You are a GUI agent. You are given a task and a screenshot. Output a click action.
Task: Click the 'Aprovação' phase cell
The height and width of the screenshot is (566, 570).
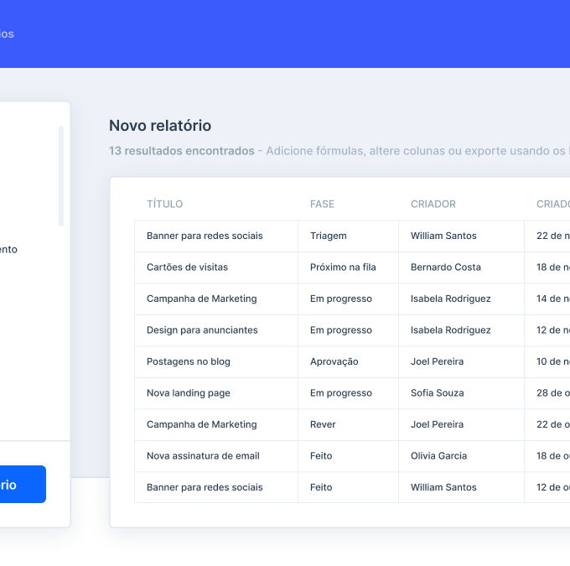pos(348,361)
